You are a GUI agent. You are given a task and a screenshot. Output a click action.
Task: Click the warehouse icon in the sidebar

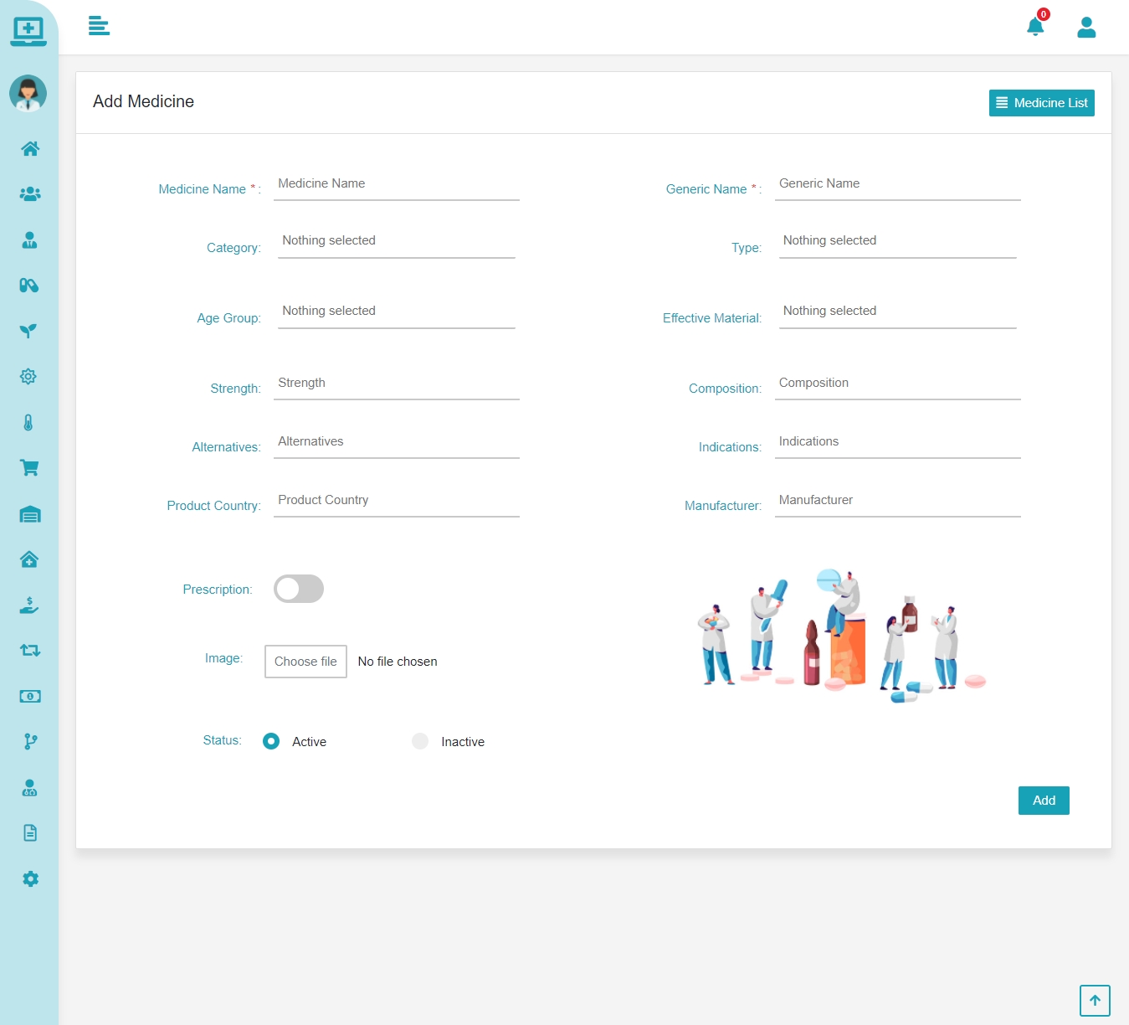pyautogui.click(x=29, y=513)
